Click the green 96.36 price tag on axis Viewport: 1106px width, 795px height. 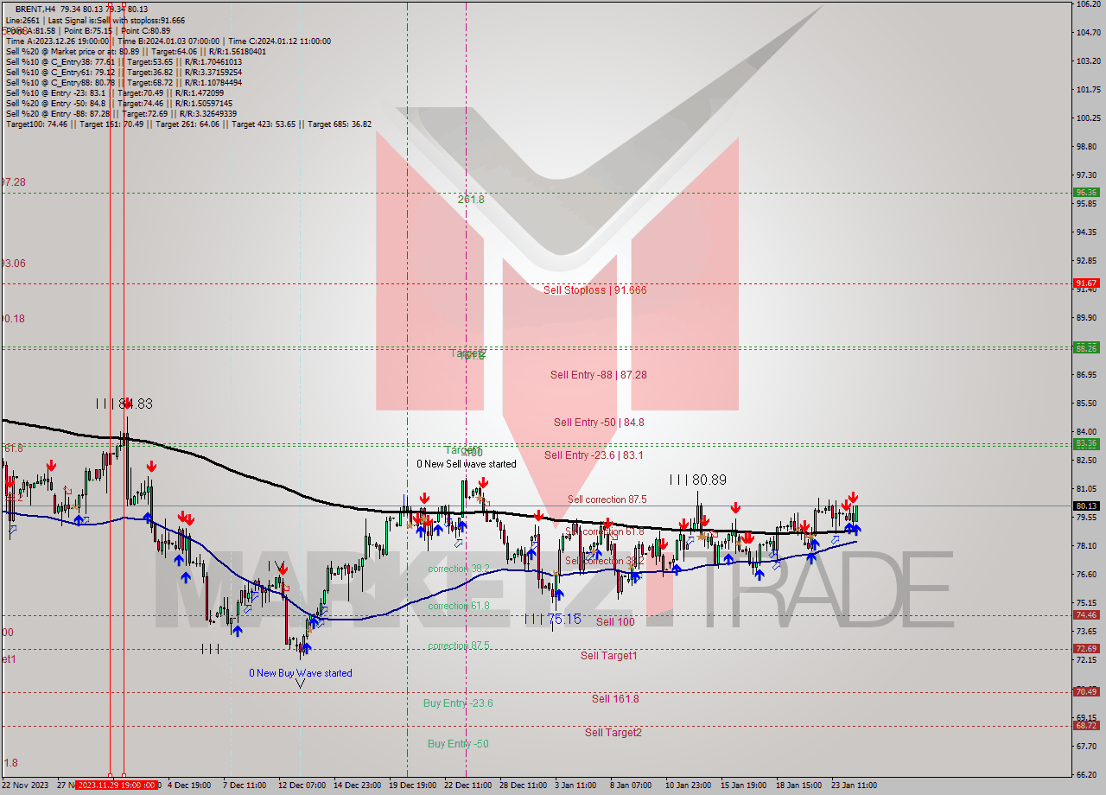[1086, 193]
